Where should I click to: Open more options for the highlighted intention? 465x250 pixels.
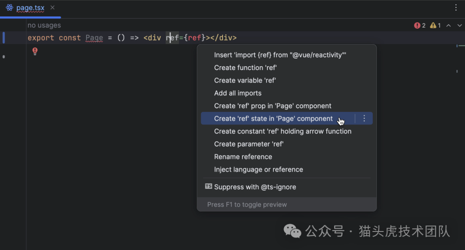click(x=364, y=118)
